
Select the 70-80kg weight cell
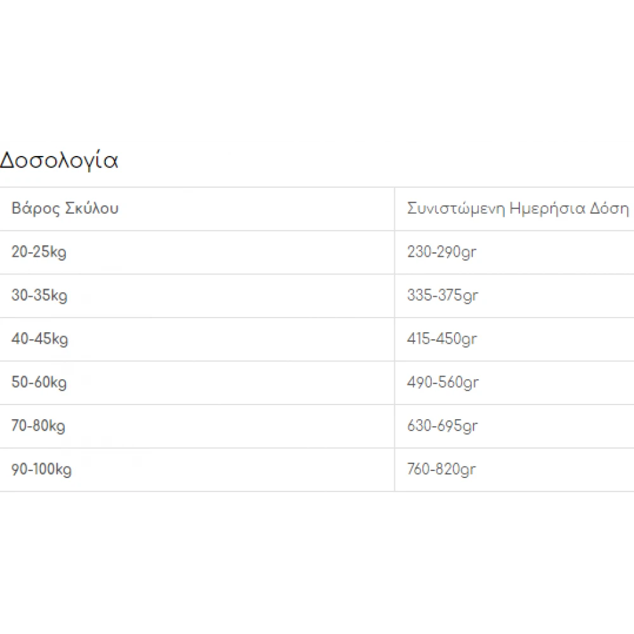click(x=38, y=426)
